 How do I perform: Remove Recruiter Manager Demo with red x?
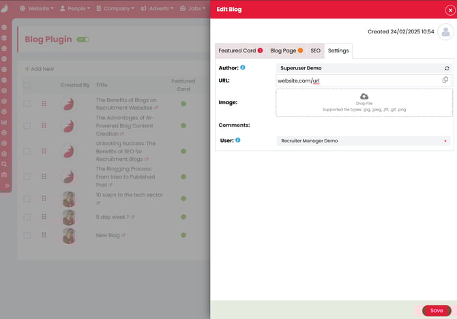(x=445, y=141)
